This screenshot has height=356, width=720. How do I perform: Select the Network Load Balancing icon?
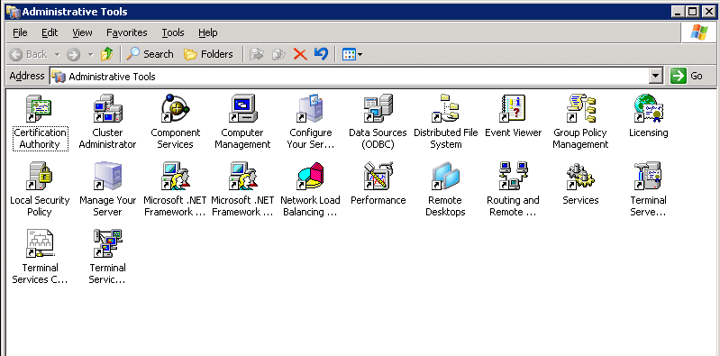(310, 176)
